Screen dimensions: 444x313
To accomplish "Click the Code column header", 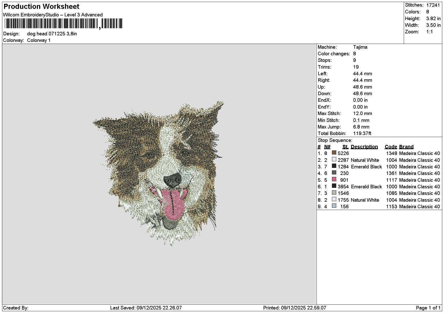I will point(391,147).
